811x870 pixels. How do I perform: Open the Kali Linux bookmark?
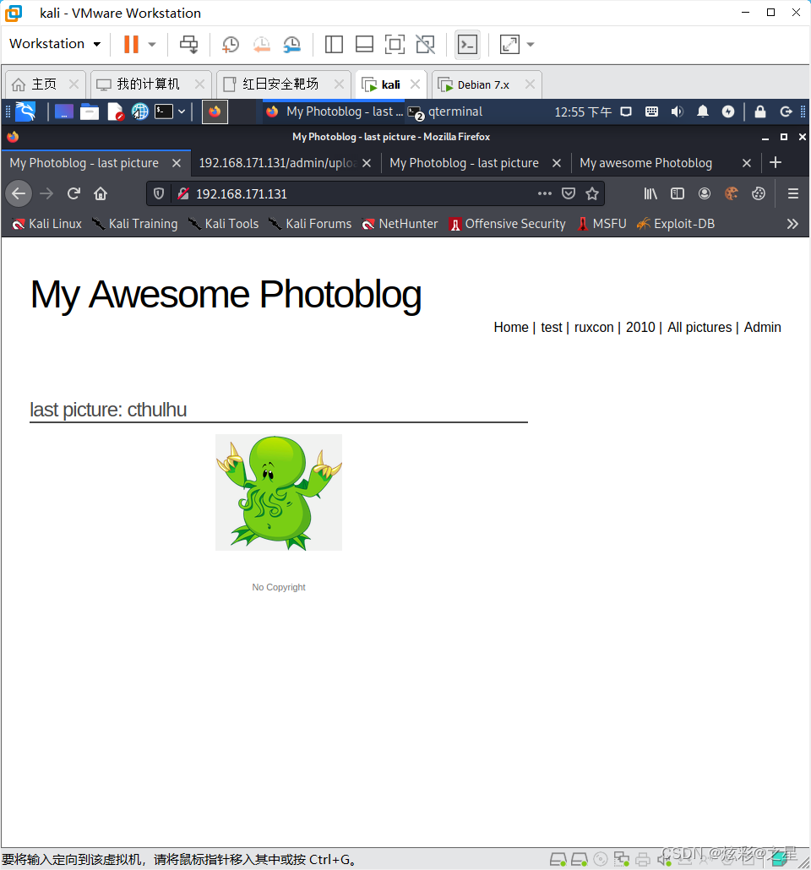click(47, 224)
